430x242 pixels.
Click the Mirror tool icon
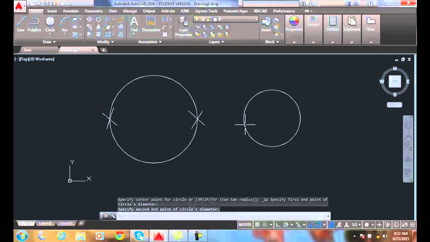[x=98, y=27]
